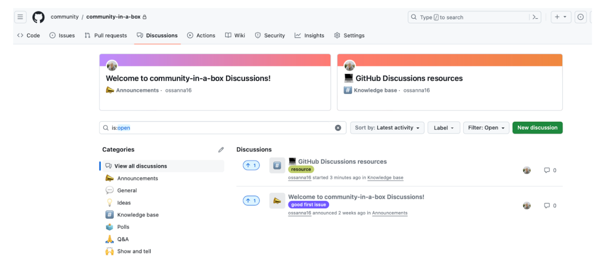Upvote the GitHub Discussions resources post
This screenshot has width=603, height=265.
[251, 165]
